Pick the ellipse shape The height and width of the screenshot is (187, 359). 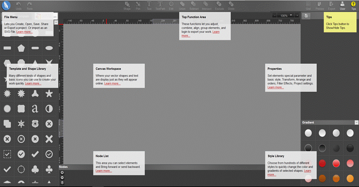49,48
